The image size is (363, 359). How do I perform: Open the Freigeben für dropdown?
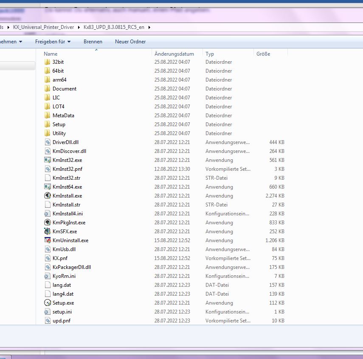(53, 42)
